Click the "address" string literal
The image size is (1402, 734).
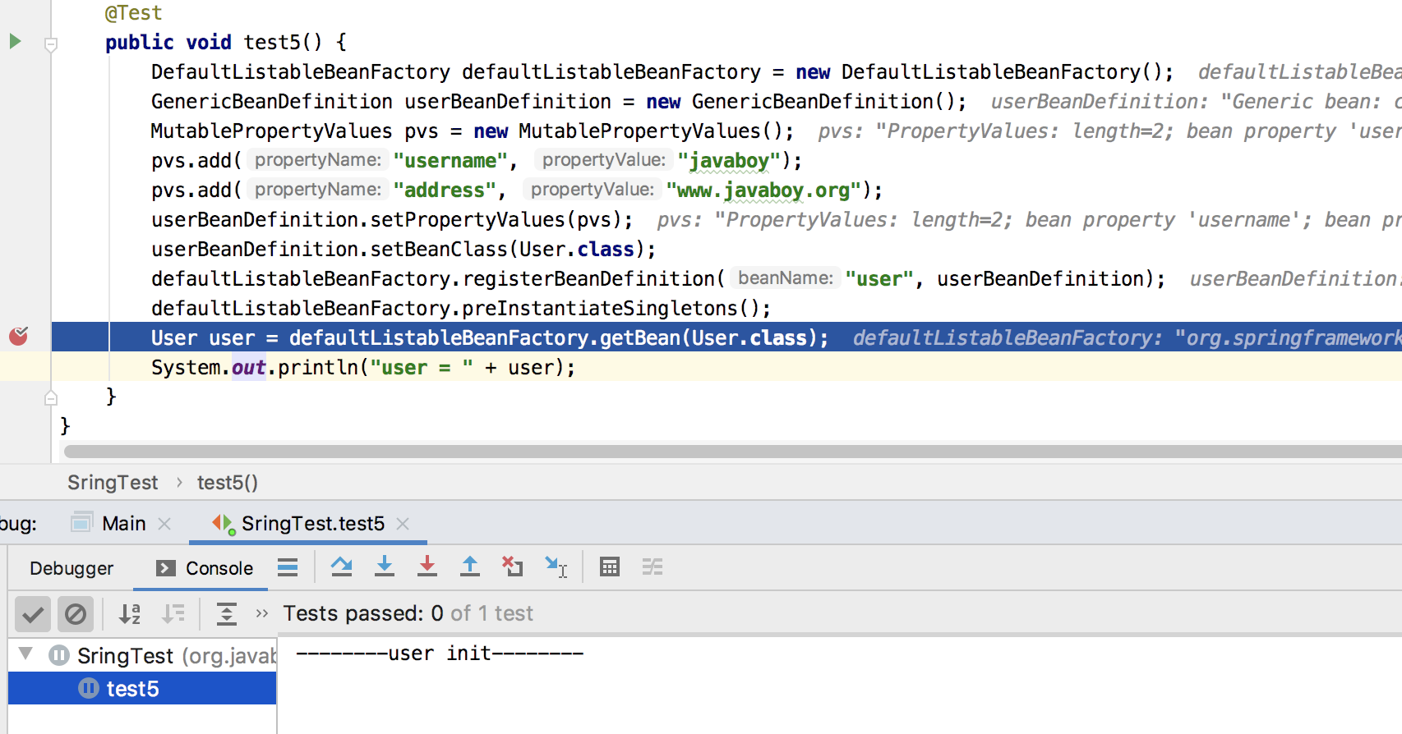tap(445, 190)
